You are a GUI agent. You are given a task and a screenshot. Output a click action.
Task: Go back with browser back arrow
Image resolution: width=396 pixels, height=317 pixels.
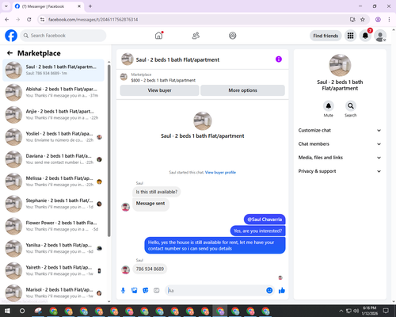click(x=7, y=20)
